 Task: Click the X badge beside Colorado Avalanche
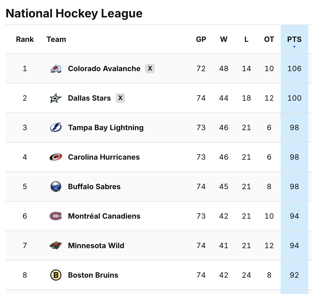click(x=150, y=68)
